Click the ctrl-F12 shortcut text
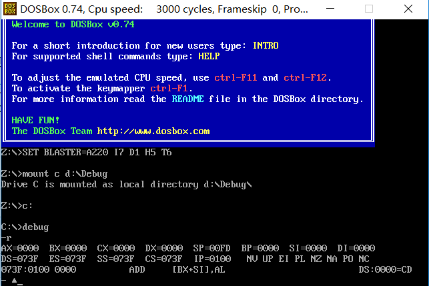 coord(305,77)
